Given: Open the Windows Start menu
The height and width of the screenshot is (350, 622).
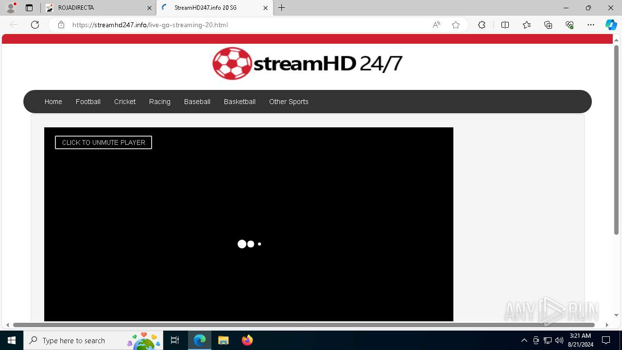Looking at the screenshot, I should 12,340.
